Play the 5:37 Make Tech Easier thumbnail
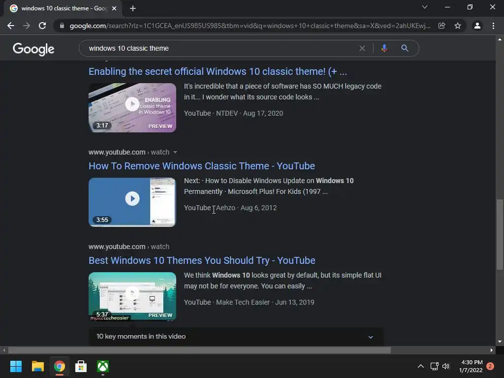This screenshot has width=504, height=378. click(132, 296)
